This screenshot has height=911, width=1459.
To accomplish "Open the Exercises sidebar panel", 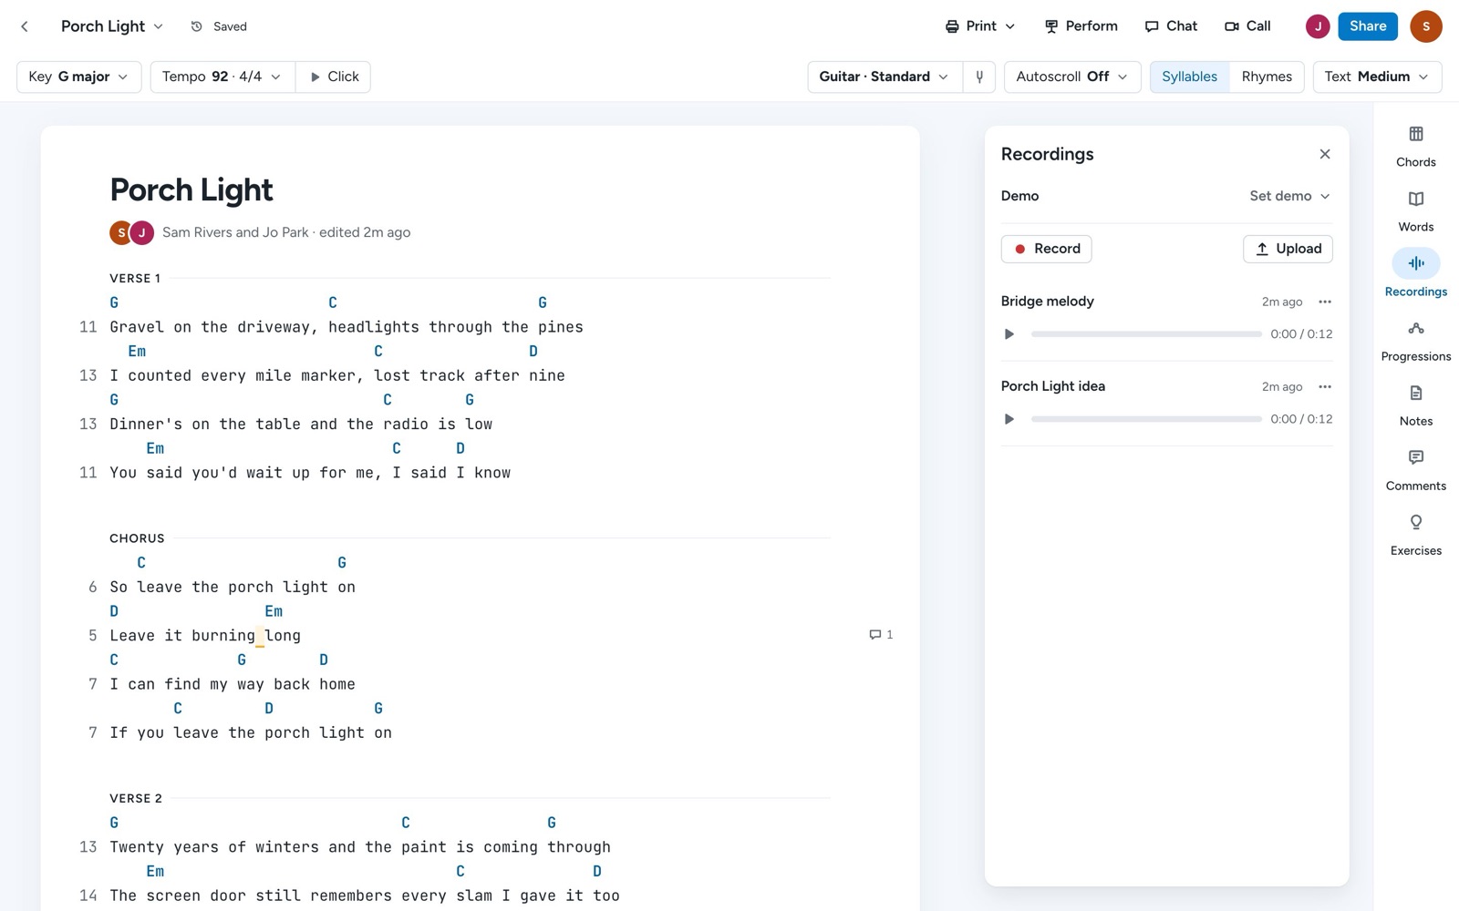I will point(1415,534).
